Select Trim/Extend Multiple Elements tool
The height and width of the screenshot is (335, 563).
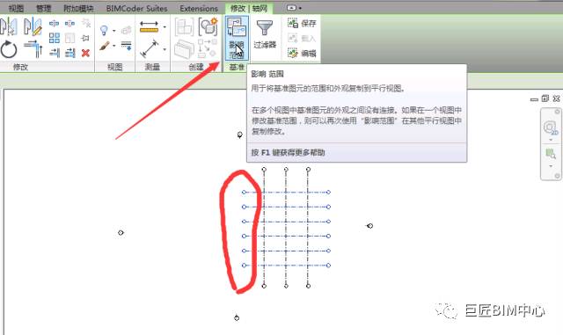pos(70,53)
